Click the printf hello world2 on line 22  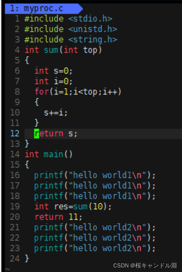[95, 238]
